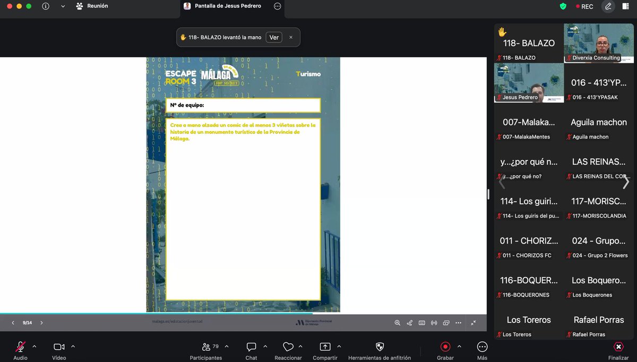
Task: Show previous page of participant gallery
Action: pyautogui.click(x=502, y=182)
